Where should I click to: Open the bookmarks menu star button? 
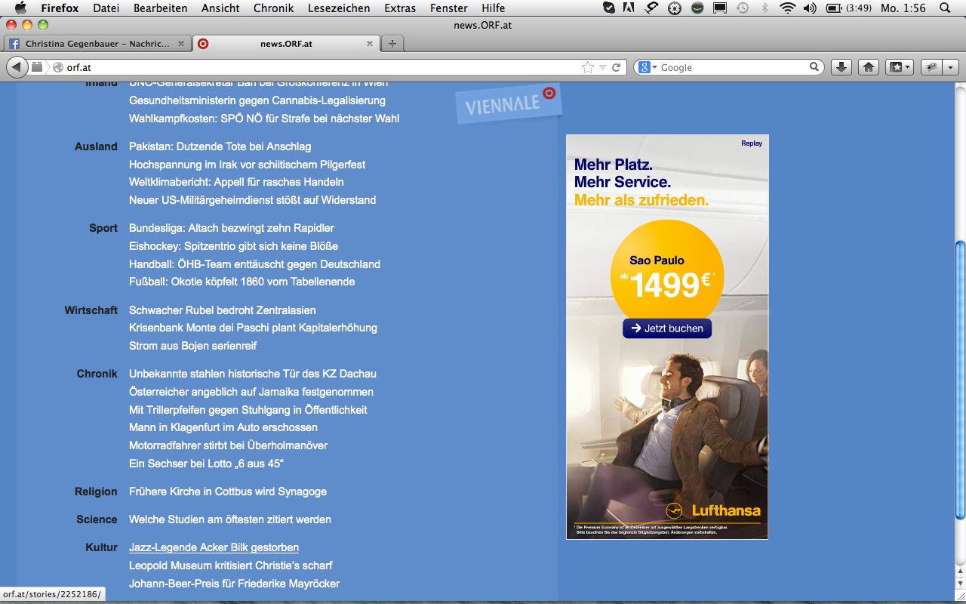[x=899, y=67]
